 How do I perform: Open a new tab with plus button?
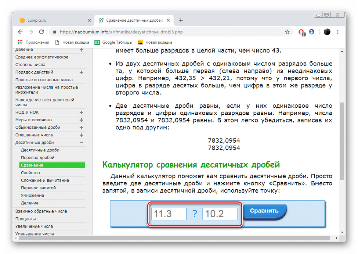tap(181, 20)
